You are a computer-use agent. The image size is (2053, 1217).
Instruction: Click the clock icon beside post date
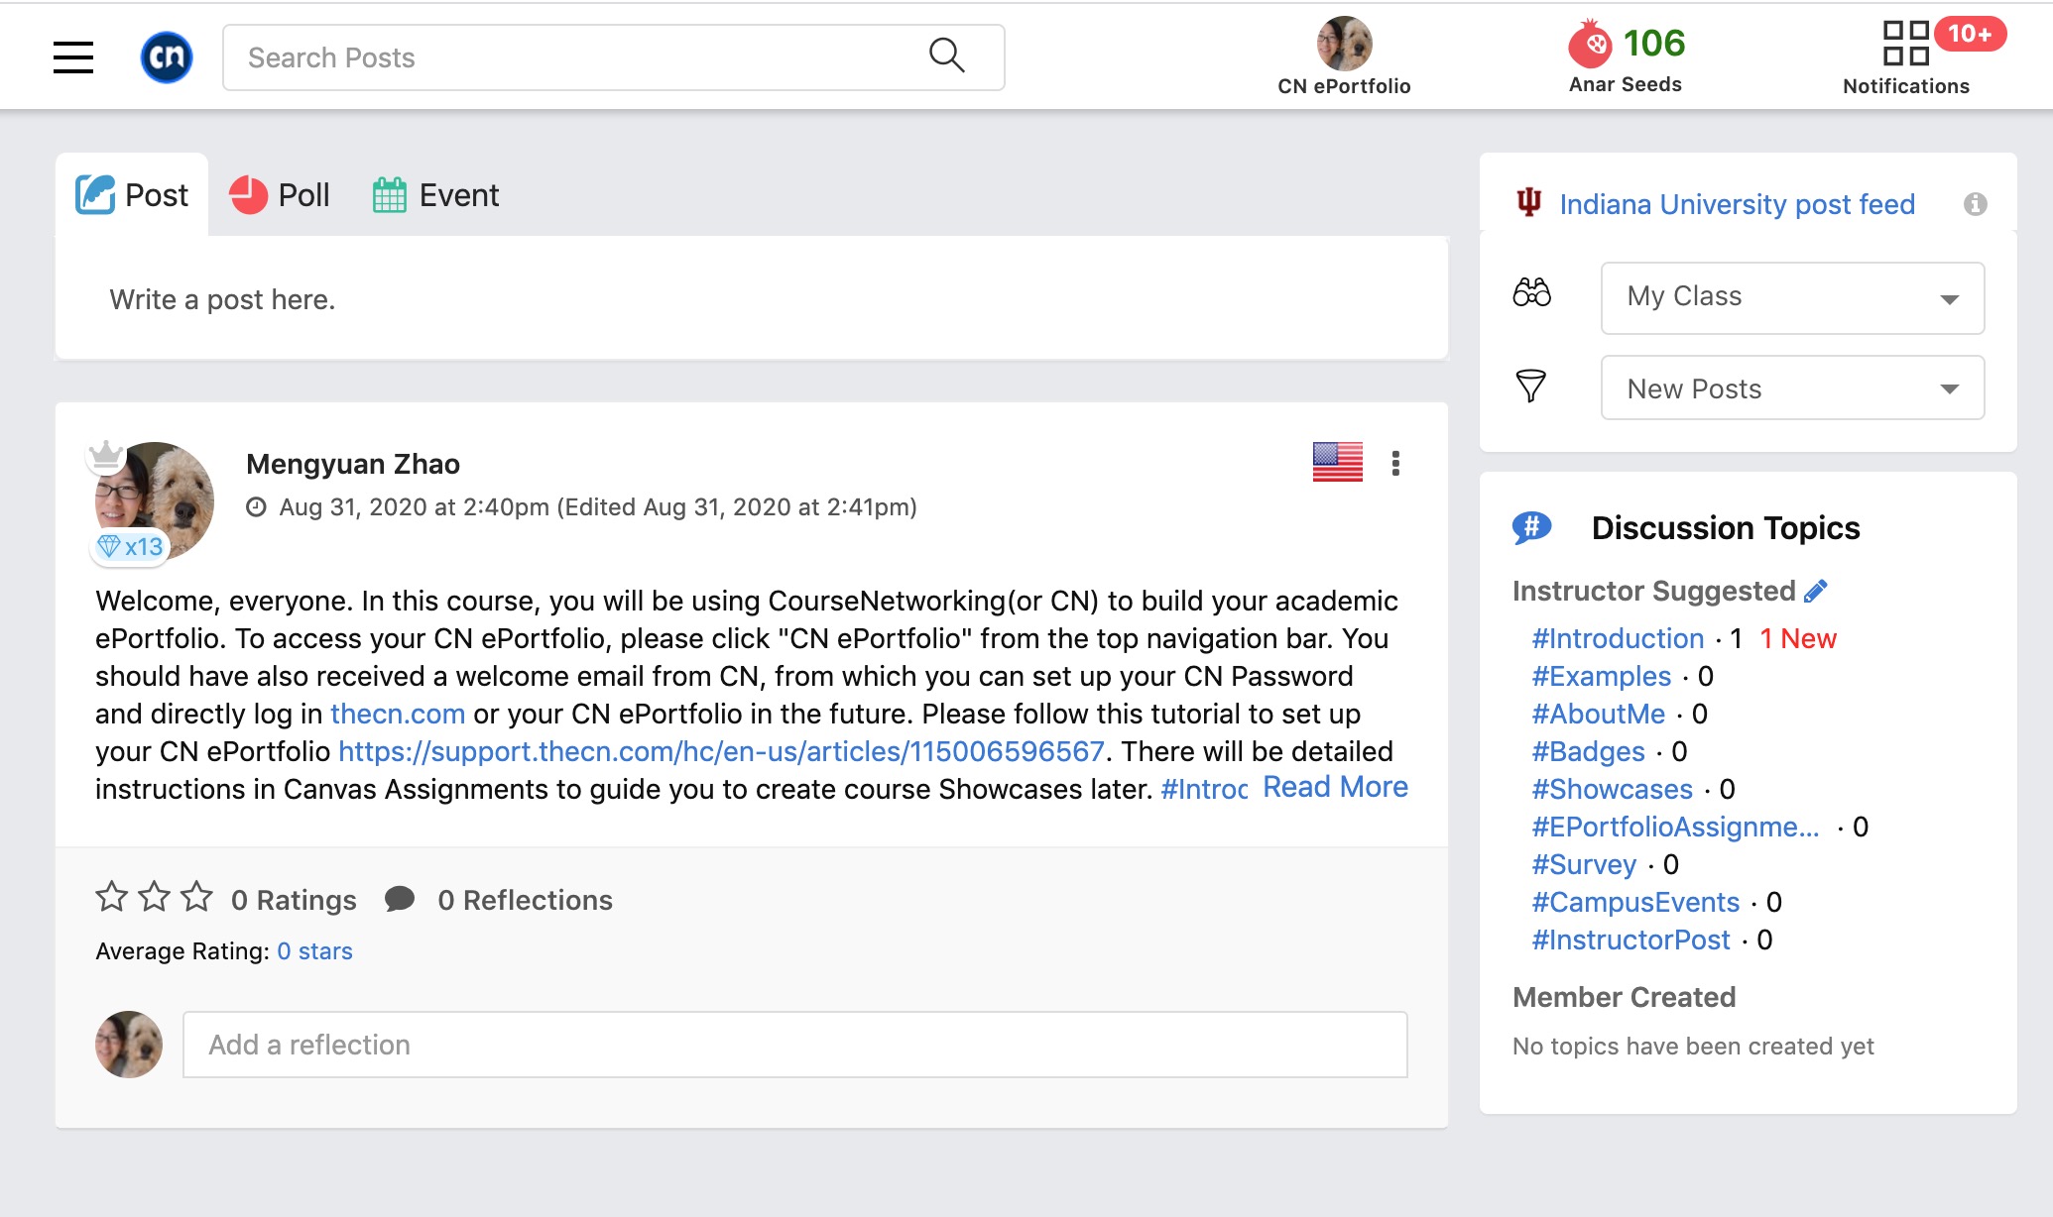(256, 507)
